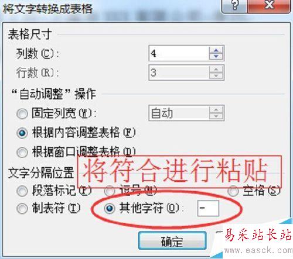Click the help question mark button
Screen dimensions: 293x259
235,5
